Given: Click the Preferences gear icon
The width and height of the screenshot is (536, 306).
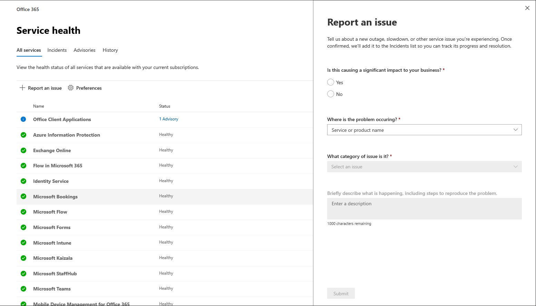Looking at the screenshot, I should (x=71, y=88).
